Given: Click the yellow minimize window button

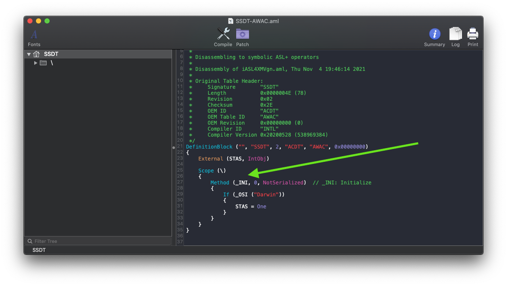Looking at the screenshot, I should click(x=39, y=21).
